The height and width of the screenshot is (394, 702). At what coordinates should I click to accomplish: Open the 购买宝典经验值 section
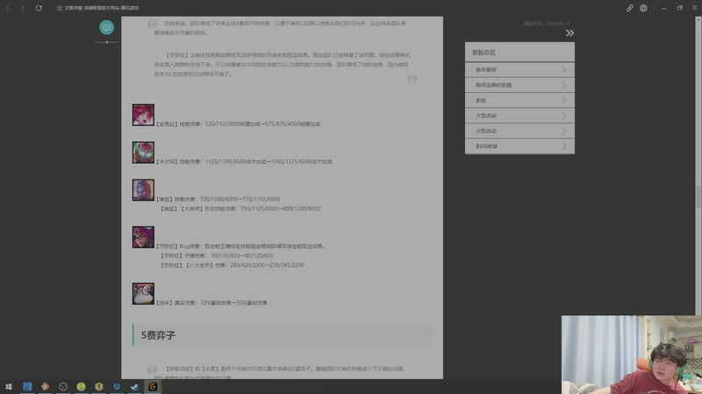pos(519,85)
